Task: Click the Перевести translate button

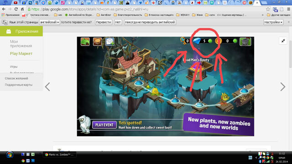Action: 104,22
